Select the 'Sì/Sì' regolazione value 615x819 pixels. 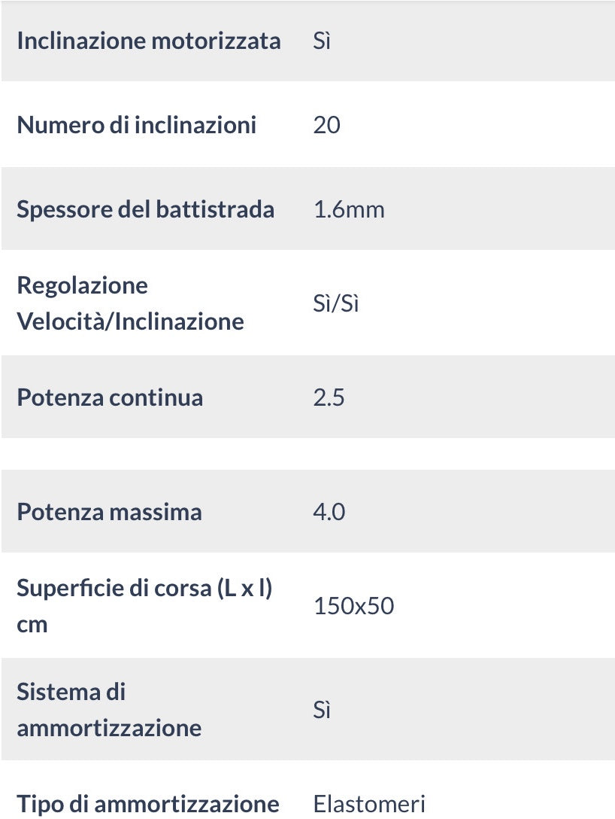coord(336,303)
